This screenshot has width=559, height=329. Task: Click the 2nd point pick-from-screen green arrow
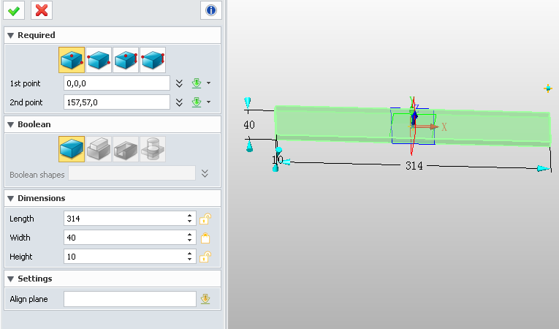[x=197, y=102]
